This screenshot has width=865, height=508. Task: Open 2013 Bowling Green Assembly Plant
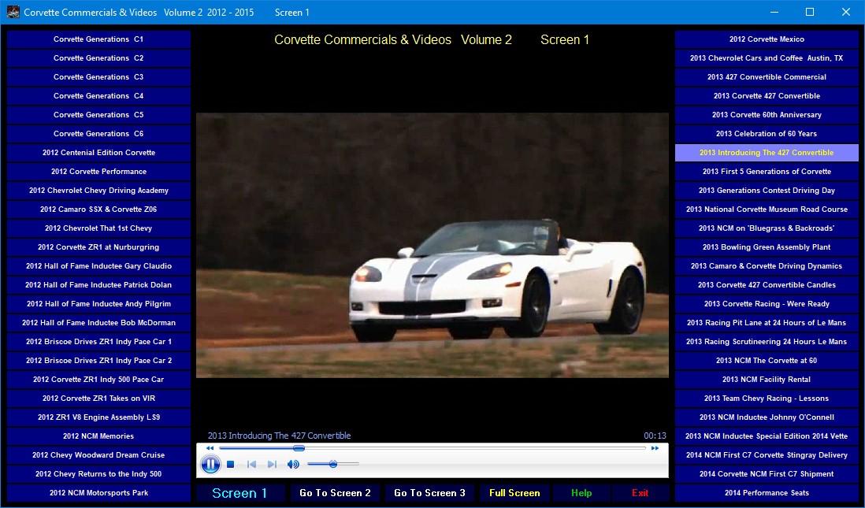767,247
